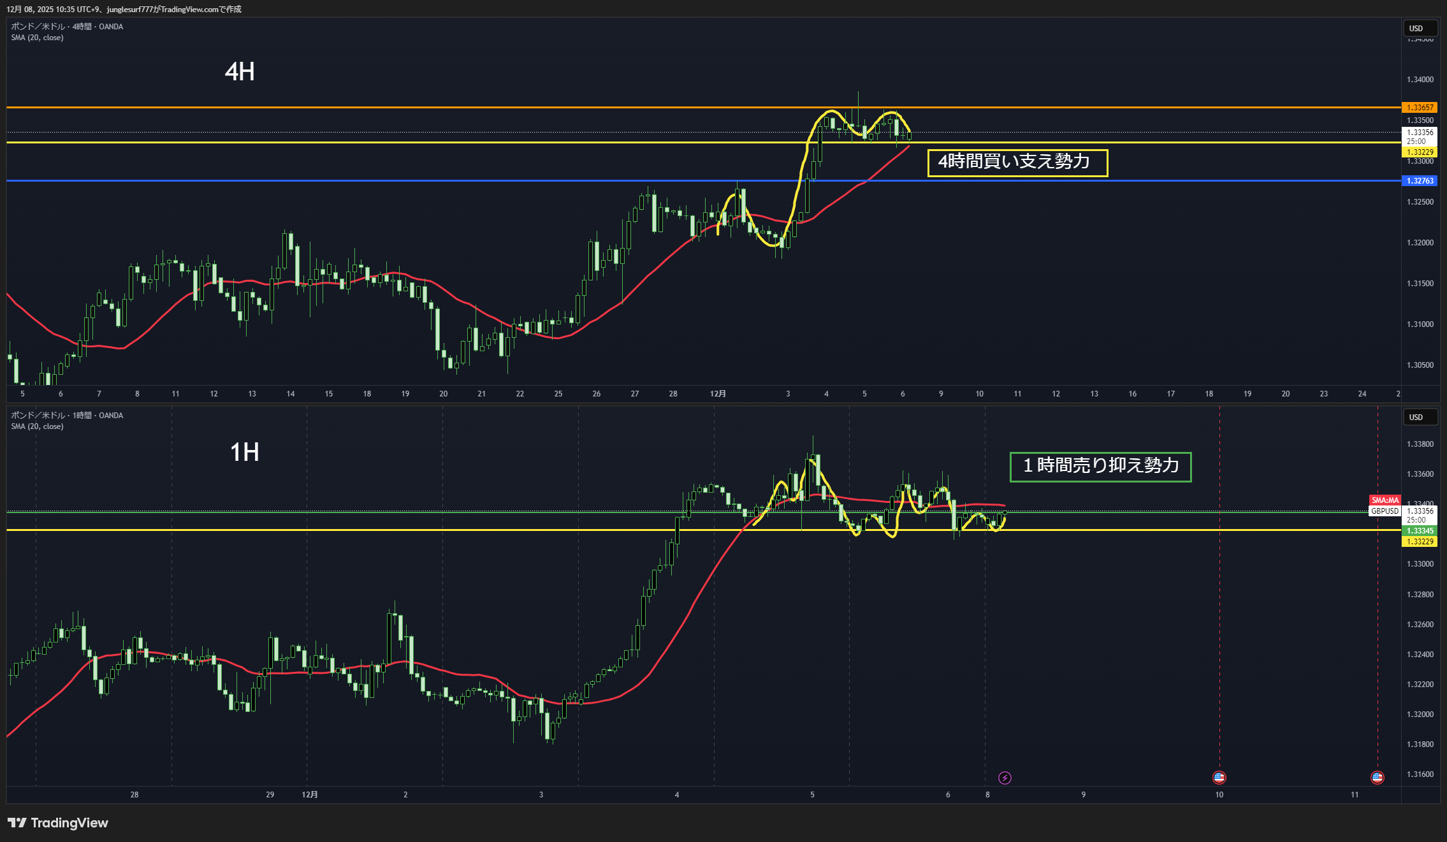Image resolution: width=1447 pixels, height=842 pixels.
Task: Open the USD currency selector on the 1H chart
Action: click(x=1420, y=417)
